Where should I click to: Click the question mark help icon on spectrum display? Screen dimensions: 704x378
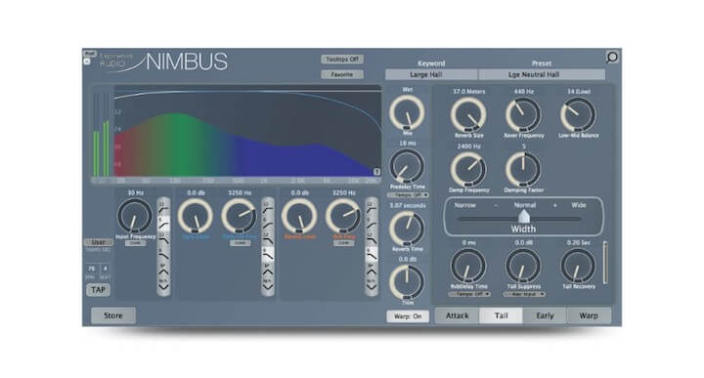(376, 172)
